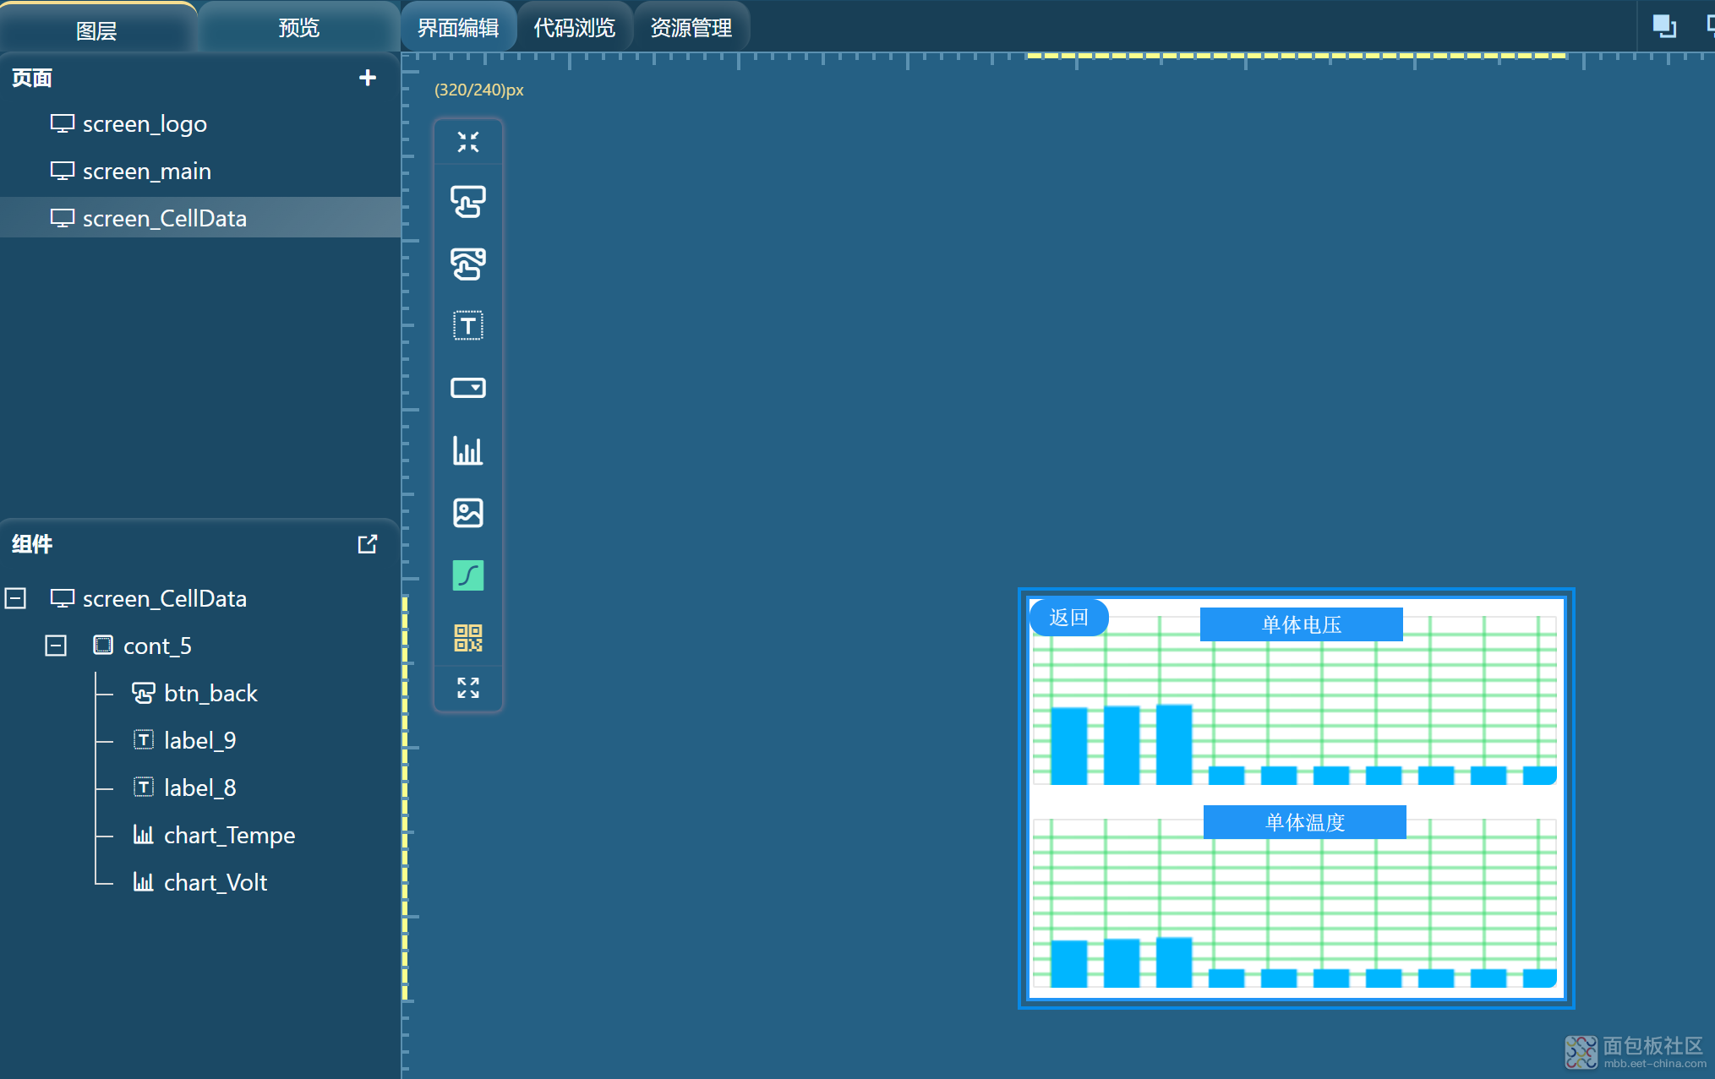Switch to the 图层 tab
Viewport: 1715px width, 1079px height.
(97, 28)
